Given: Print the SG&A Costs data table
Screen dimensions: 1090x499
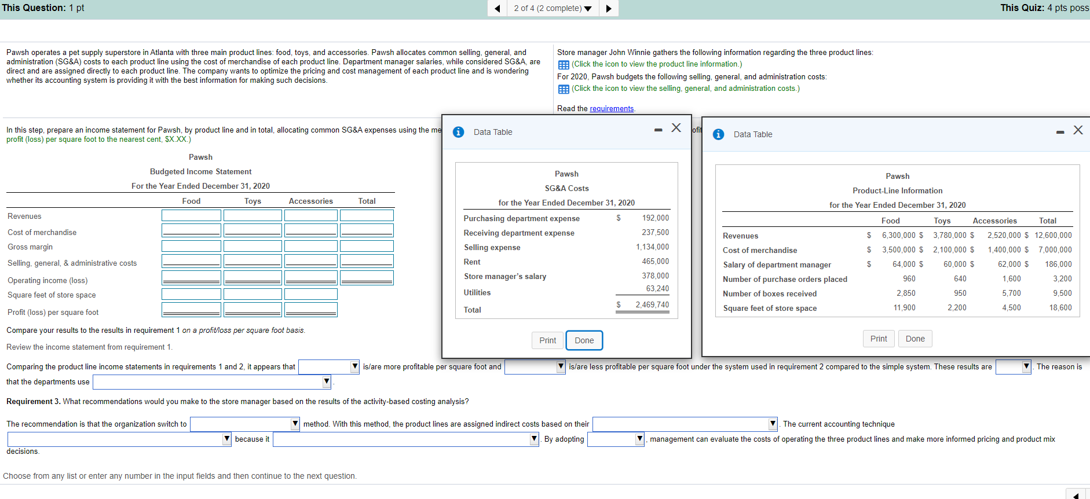Looking at the screenshot, I should coord(547,340).
